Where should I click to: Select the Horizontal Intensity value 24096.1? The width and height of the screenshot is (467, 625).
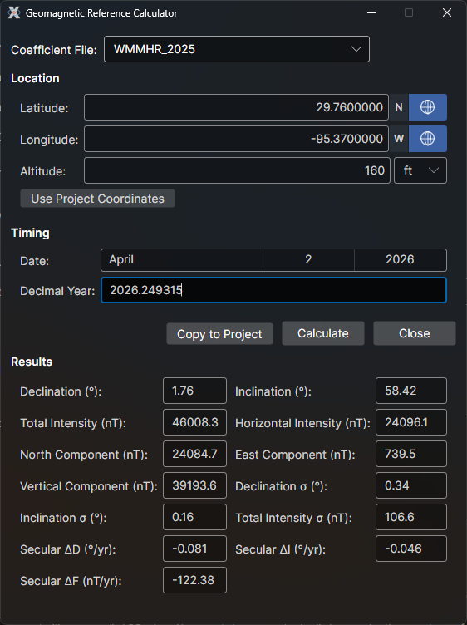pos(411,422)
